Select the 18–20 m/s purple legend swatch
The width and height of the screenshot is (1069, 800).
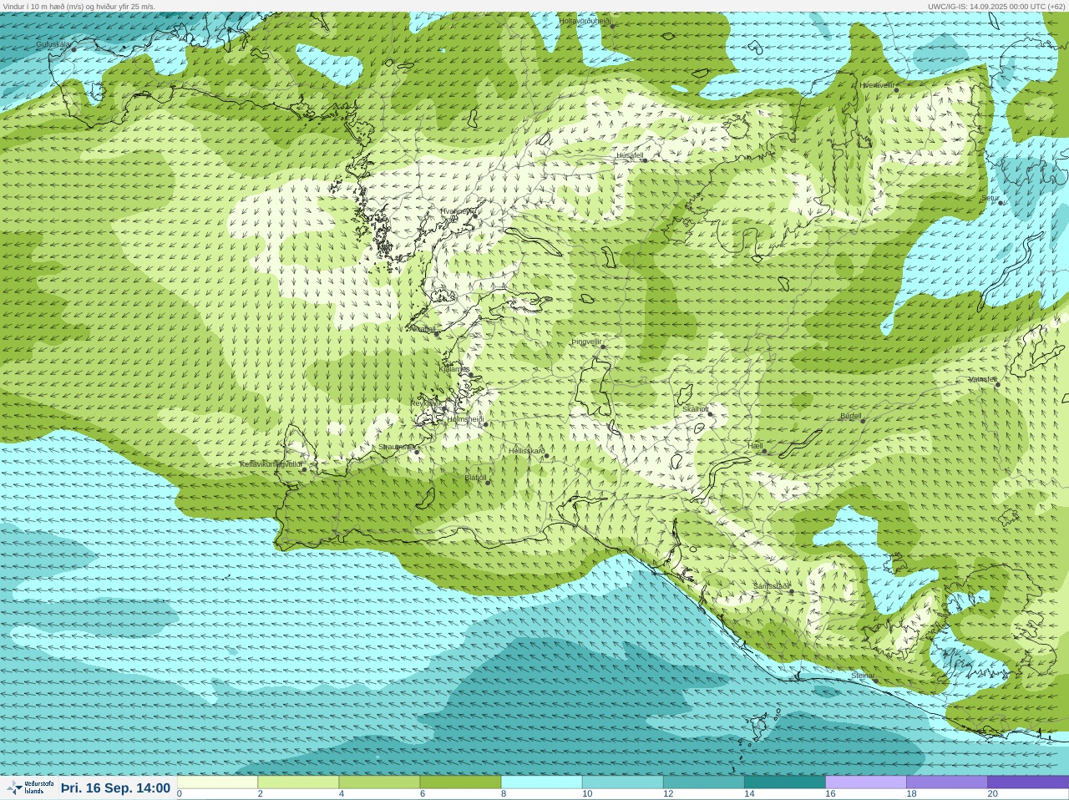click(946, 782)
